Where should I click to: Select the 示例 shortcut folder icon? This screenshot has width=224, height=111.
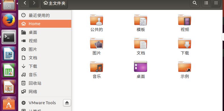click(x=185, y=67)
